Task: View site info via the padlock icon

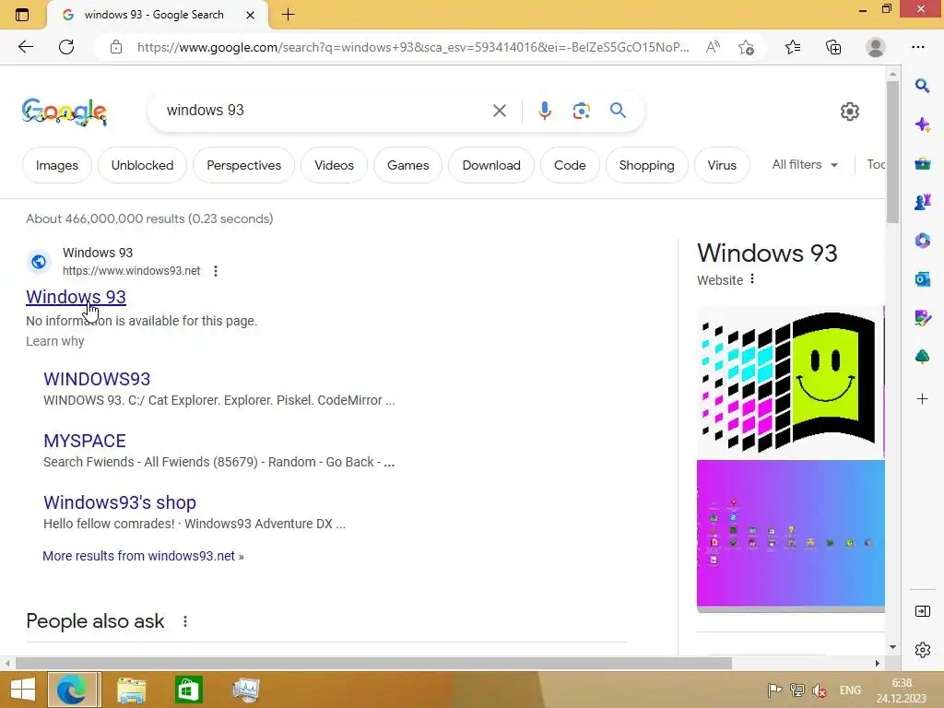Action: coord(116,47)
